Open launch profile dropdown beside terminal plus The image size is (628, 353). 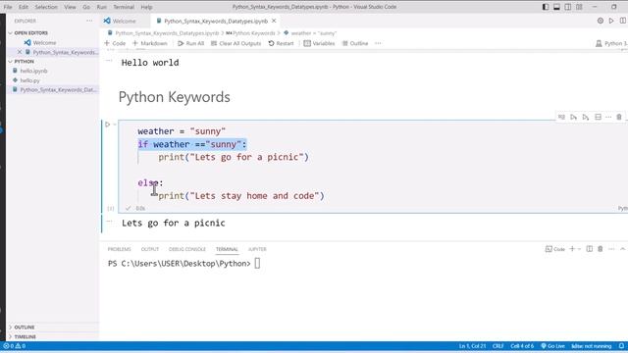tap(579, 249)
